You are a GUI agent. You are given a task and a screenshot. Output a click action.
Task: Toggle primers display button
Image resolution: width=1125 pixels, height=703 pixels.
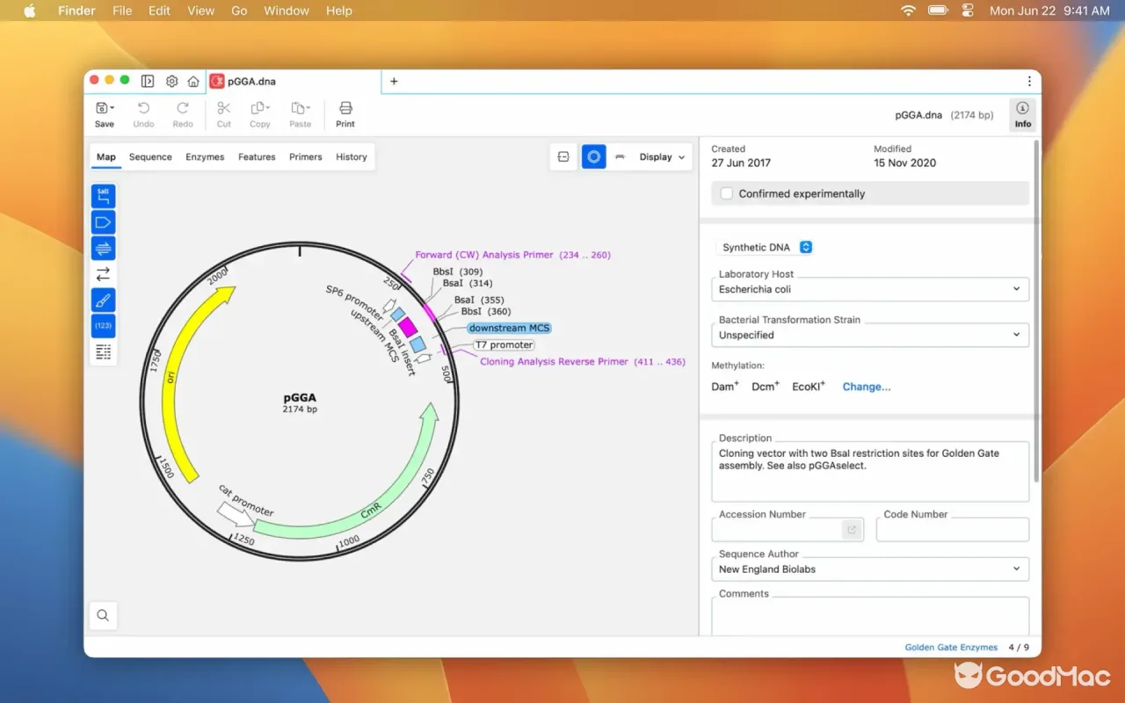(103, 248)
